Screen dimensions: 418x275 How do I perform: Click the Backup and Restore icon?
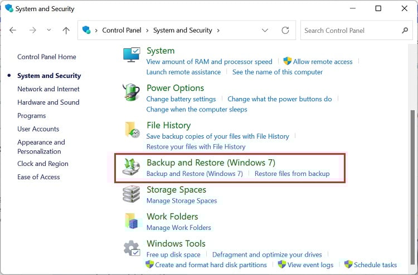click(x=132, y=168)
